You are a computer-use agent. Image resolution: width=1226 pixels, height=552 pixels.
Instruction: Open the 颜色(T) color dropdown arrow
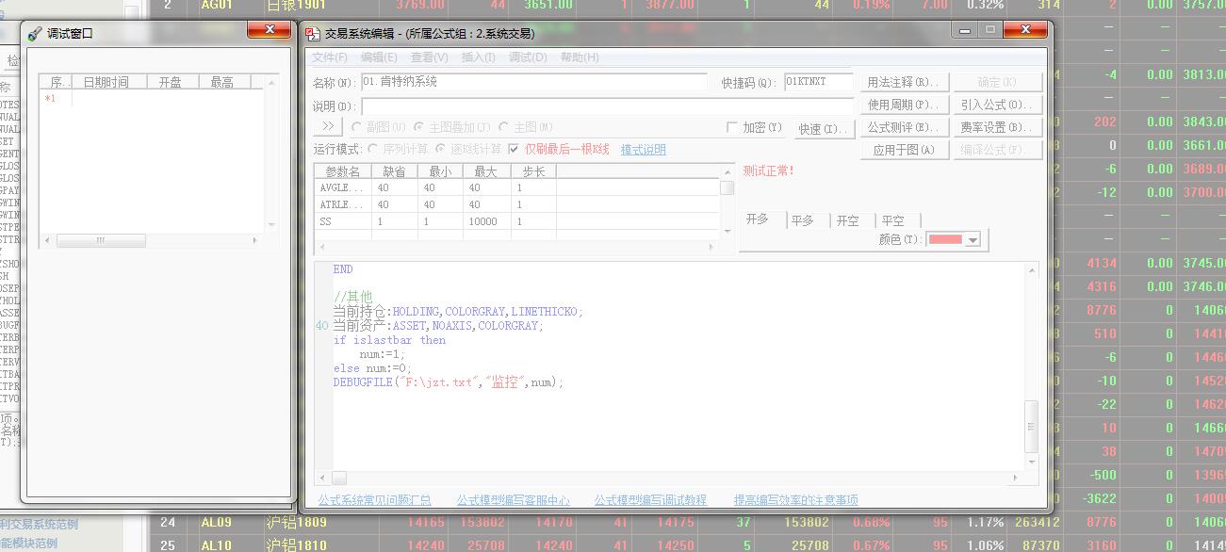click(x=973, y=240)
